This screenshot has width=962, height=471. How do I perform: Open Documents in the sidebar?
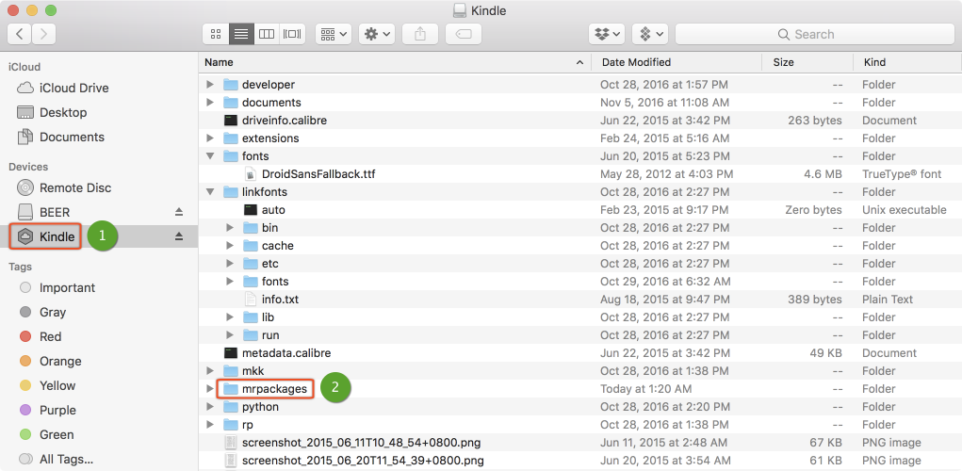[x=72, y=137]
